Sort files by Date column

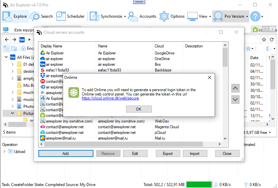254,58
